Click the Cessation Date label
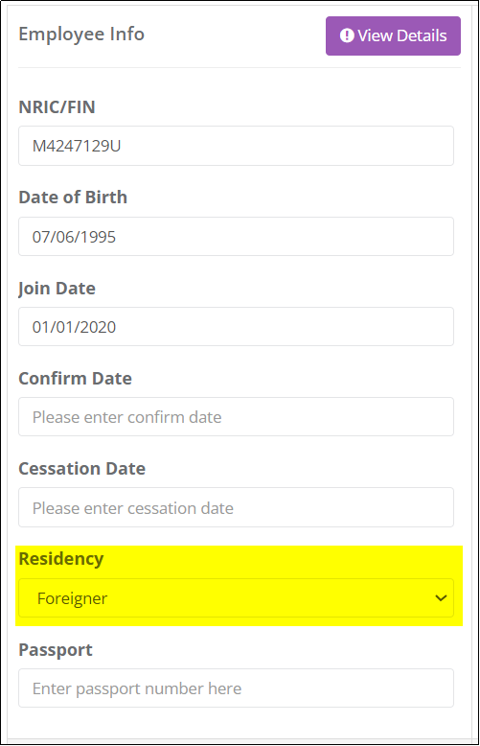This screenshot has width=480, height=746. (81, 469)
